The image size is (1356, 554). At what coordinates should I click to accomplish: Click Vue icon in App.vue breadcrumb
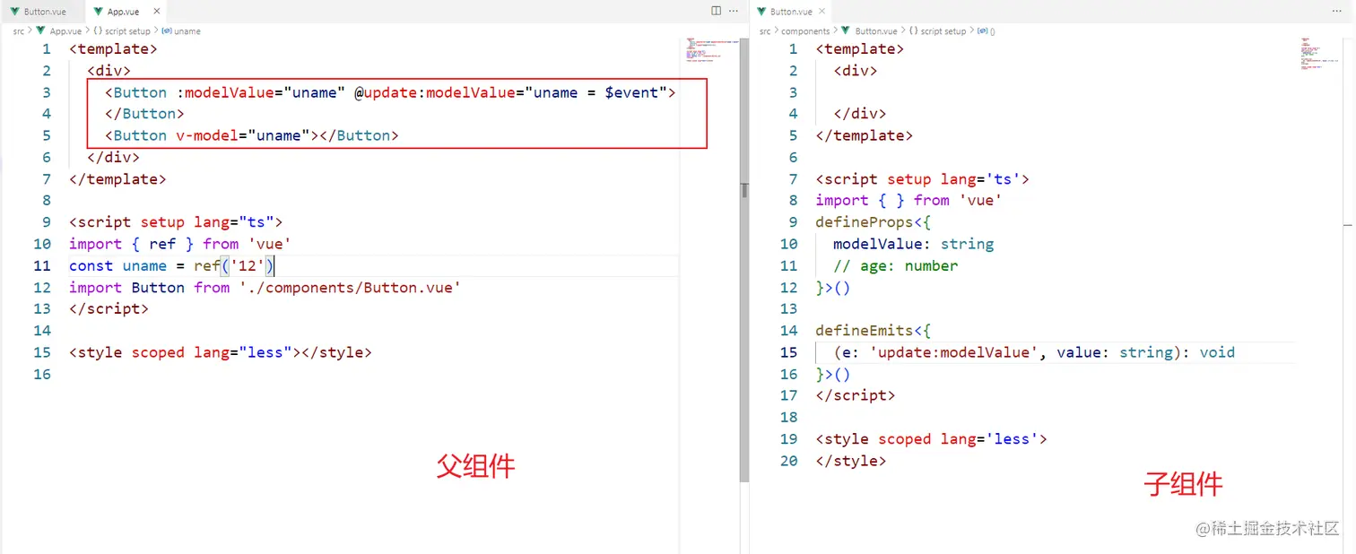click(40, 30)
